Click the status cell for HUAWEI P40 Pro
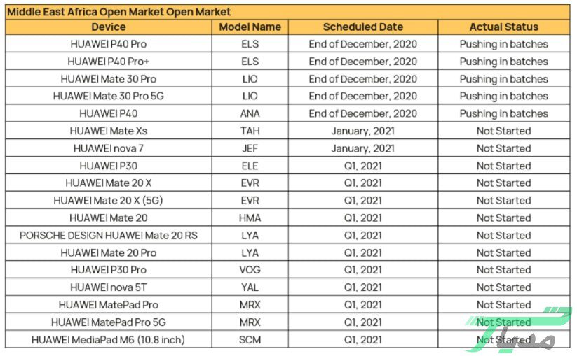Image resolution: width=577 pixels, height=356 pixels. [x=503, y=44]
